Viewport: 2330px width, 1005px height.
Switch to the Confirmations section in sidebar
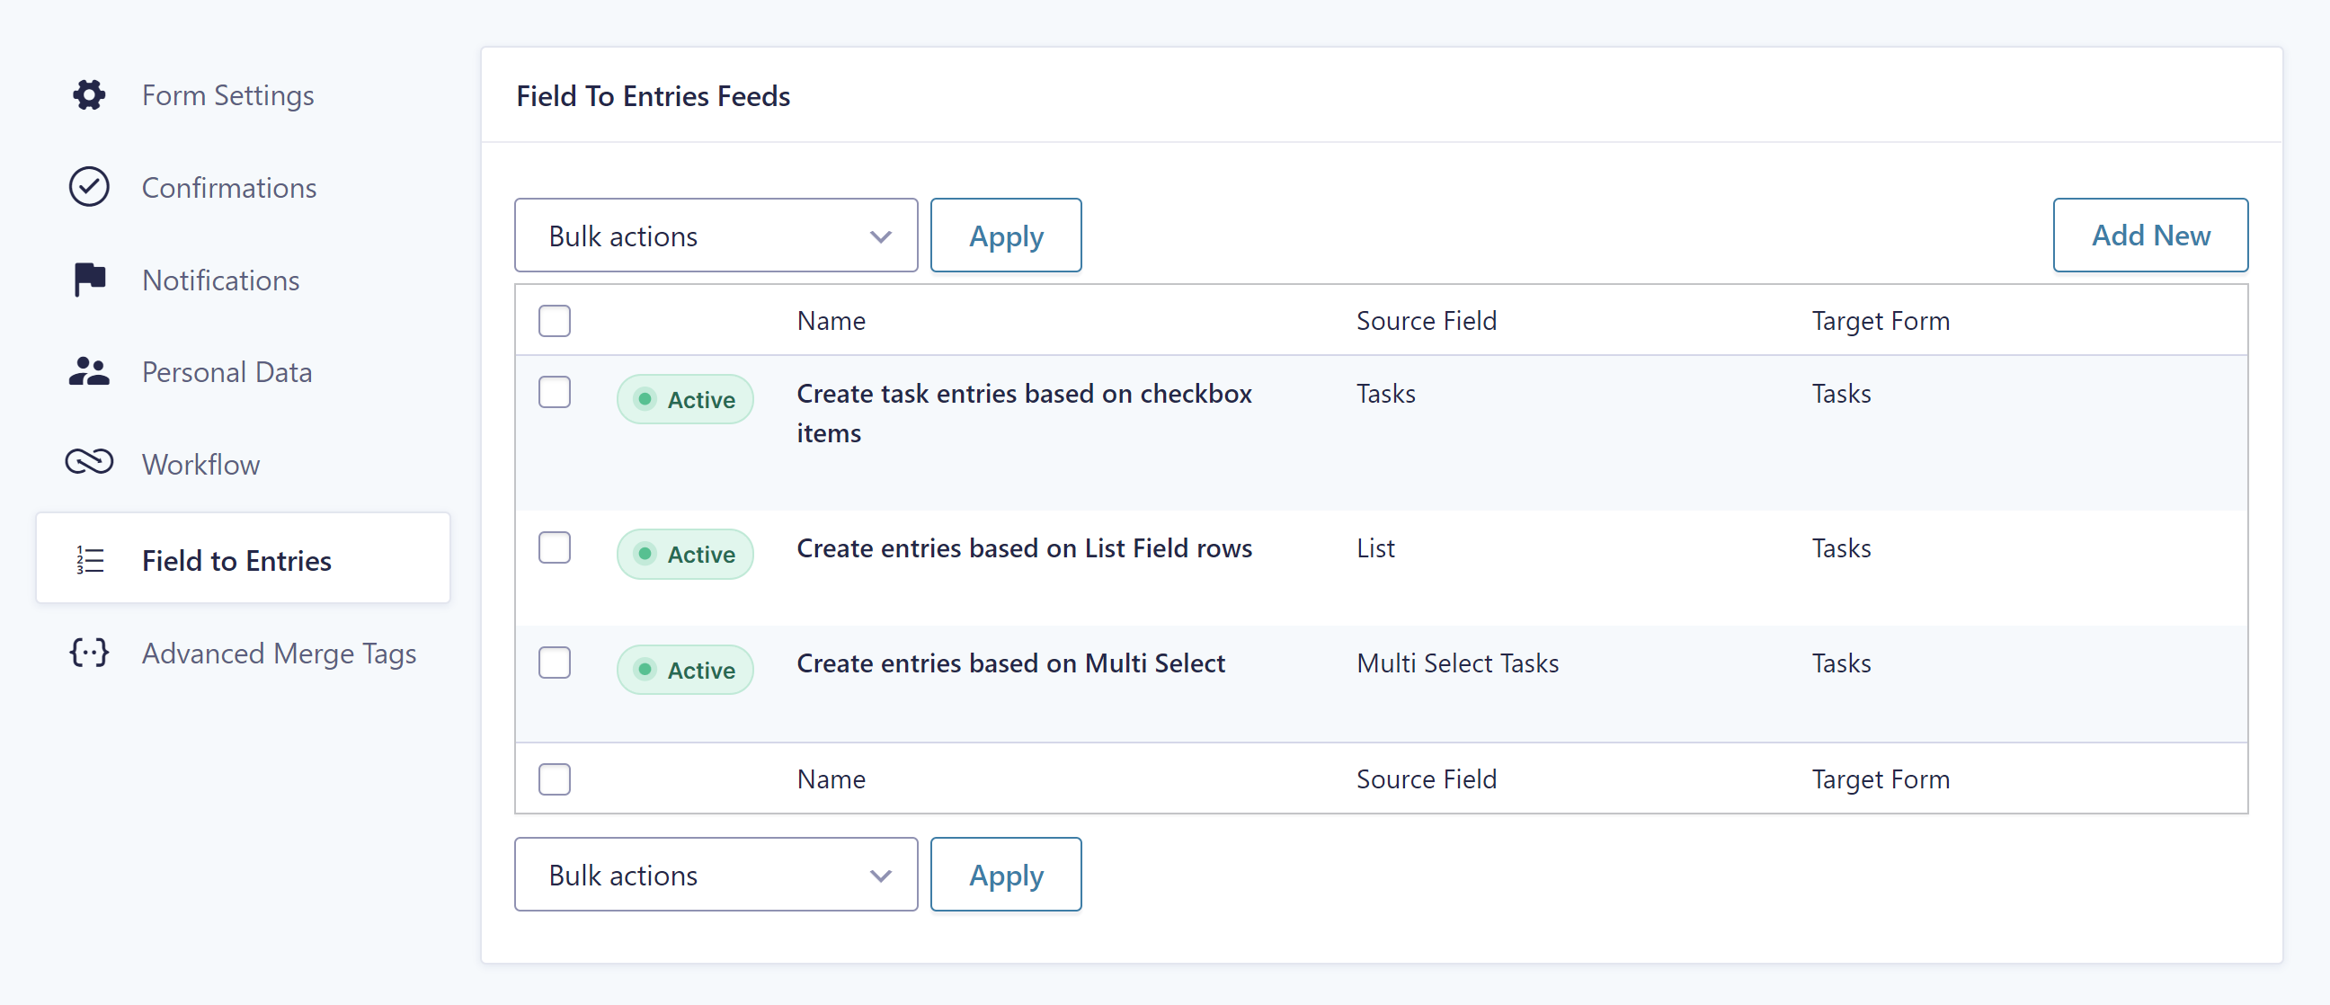[x=229, y=187]
